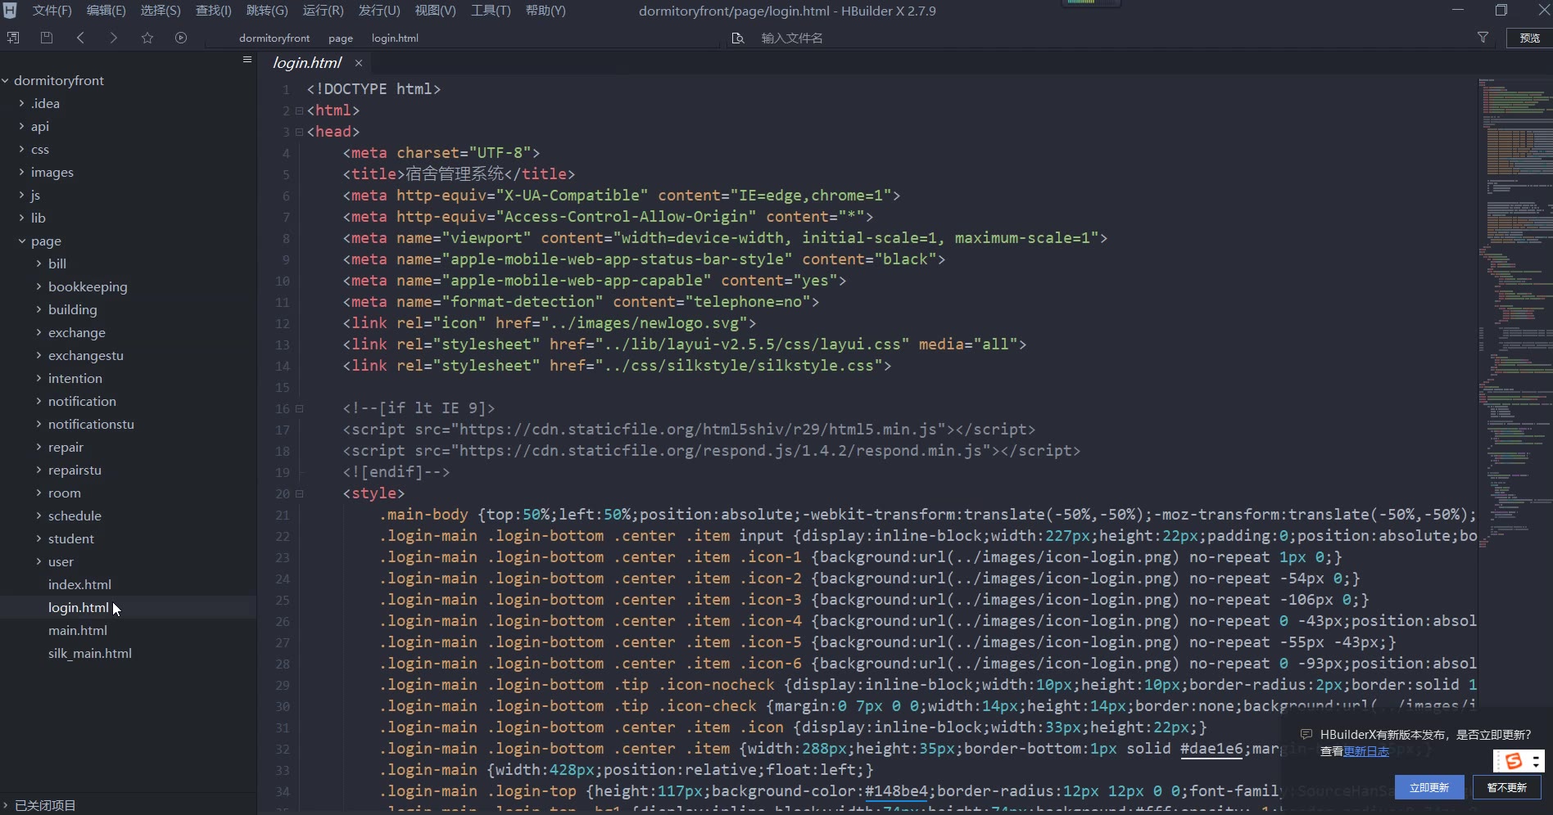1553x815 pixels.
Task: Click page in the breadcrumb path
Action: pyautogui.click(x=341, y=38)
